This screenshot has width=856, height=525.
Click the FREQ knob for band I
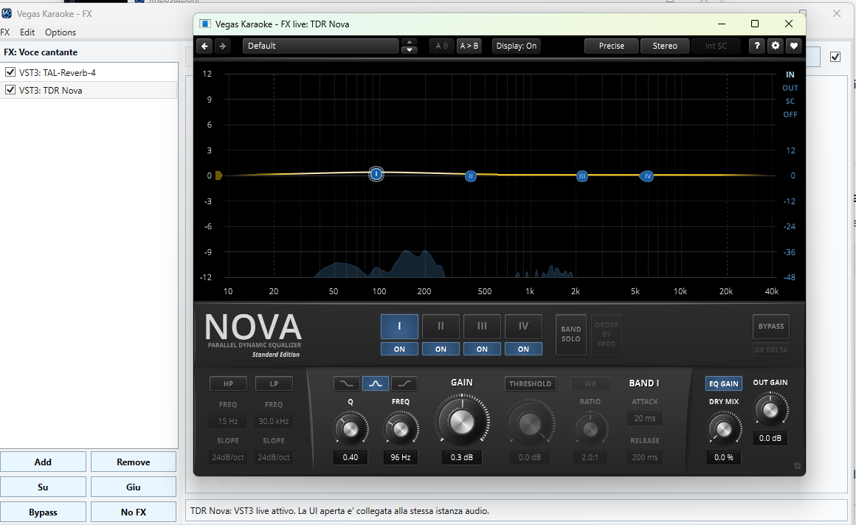401,429
